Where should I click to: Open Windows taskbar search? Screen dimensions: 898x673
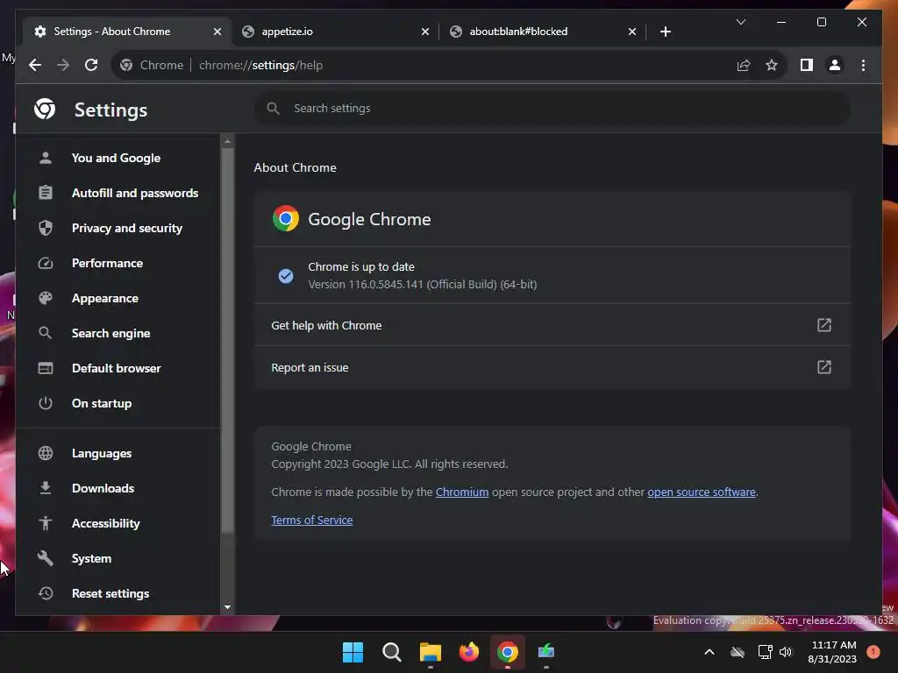point(392,652)
